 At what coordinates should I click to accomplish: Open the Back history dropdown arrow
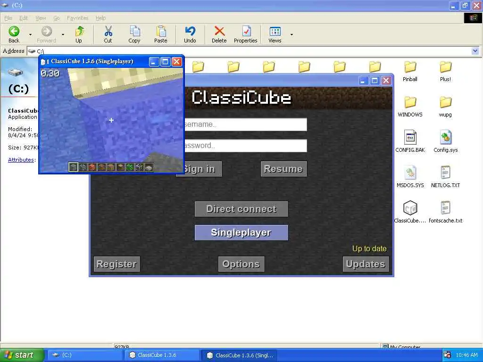(30, 34)
